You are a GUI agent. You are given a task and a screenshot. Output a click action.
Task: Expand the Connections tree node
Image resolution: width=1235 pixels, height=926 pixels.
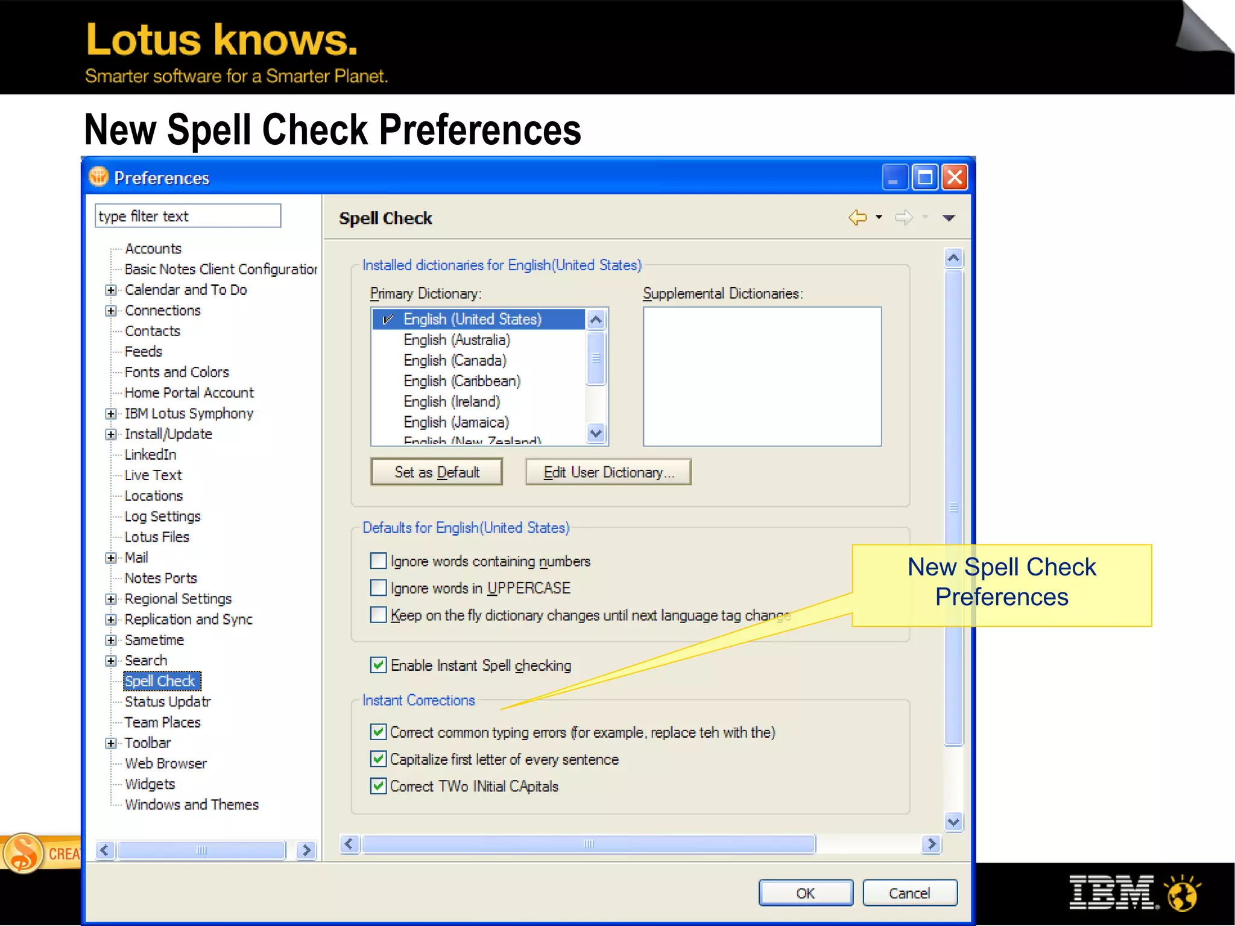pyautogui.click(x=110, y=311)
